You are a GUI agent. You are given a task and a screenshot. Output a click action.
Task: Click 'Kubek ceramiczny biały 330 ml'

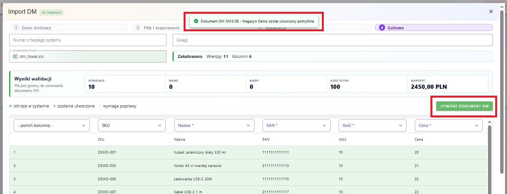tap(200, 152)
